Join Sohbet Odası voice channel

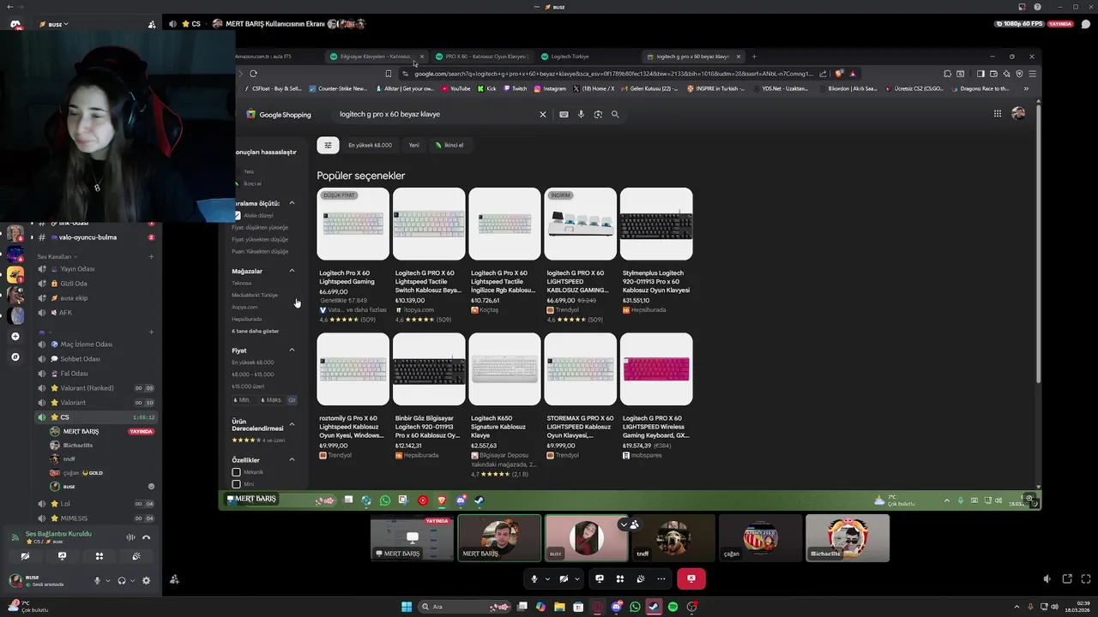pyautogui.click(x=94, y=359)
